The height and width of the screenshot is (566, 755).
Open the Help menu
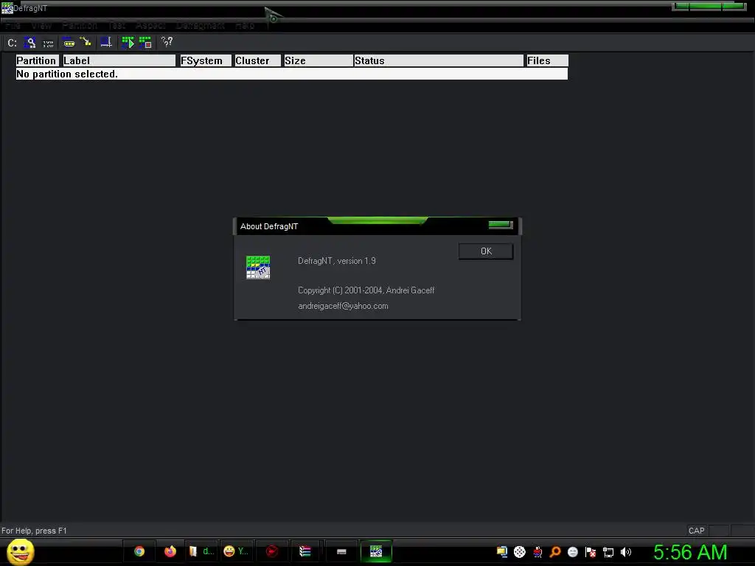(245, 25)
